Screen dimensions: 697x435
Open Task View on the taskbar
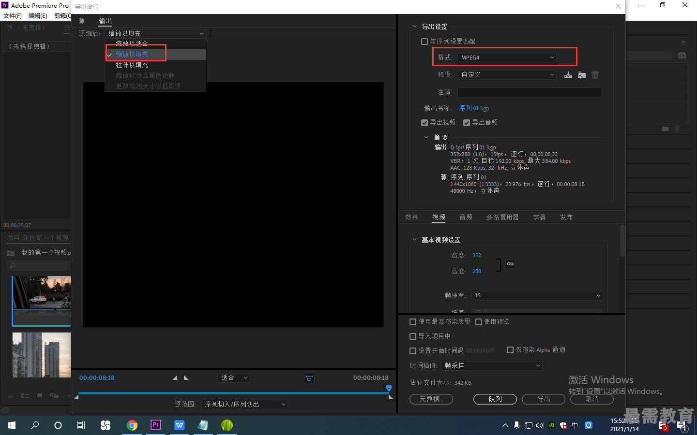pyautogui.click(x=81, y=425)
